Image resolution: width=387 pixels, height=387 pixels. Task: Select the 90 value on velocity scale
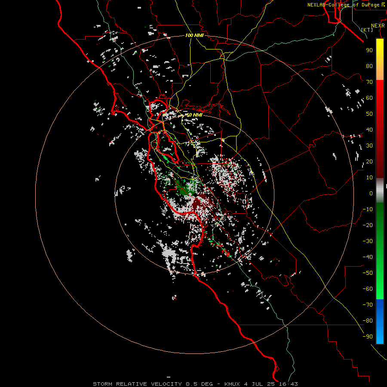coord(369,50)
